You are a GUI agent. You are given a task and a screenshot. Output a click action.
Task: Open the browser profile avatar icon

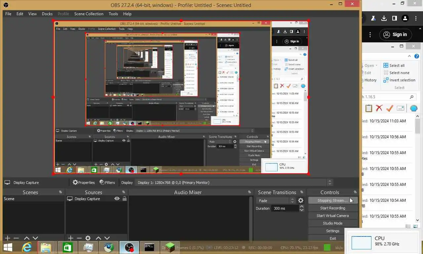[405, 18]
